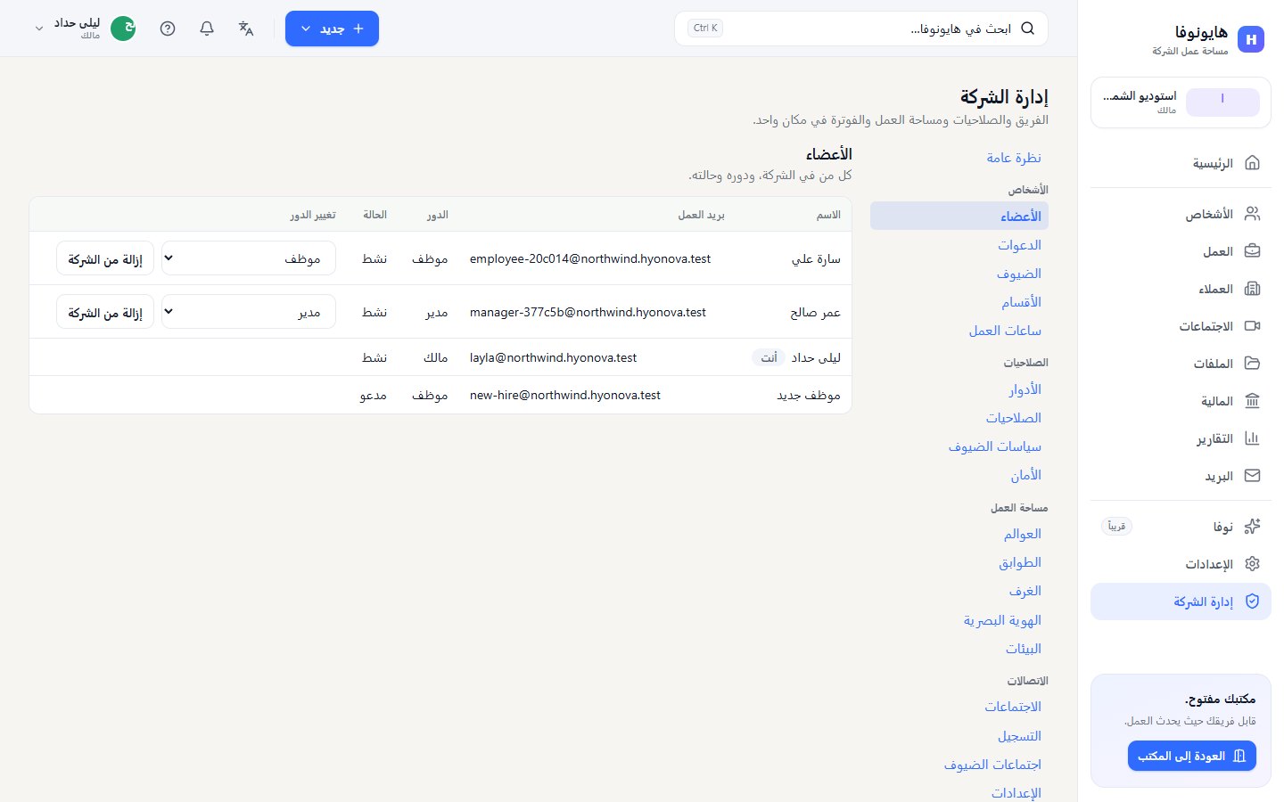
Task: Open the استوديو الشم workspace switcher
Action: (1181, 102)
